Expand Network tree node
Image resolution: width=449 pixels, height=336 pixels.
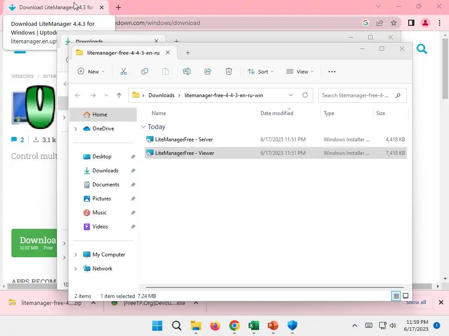[75, 269]
